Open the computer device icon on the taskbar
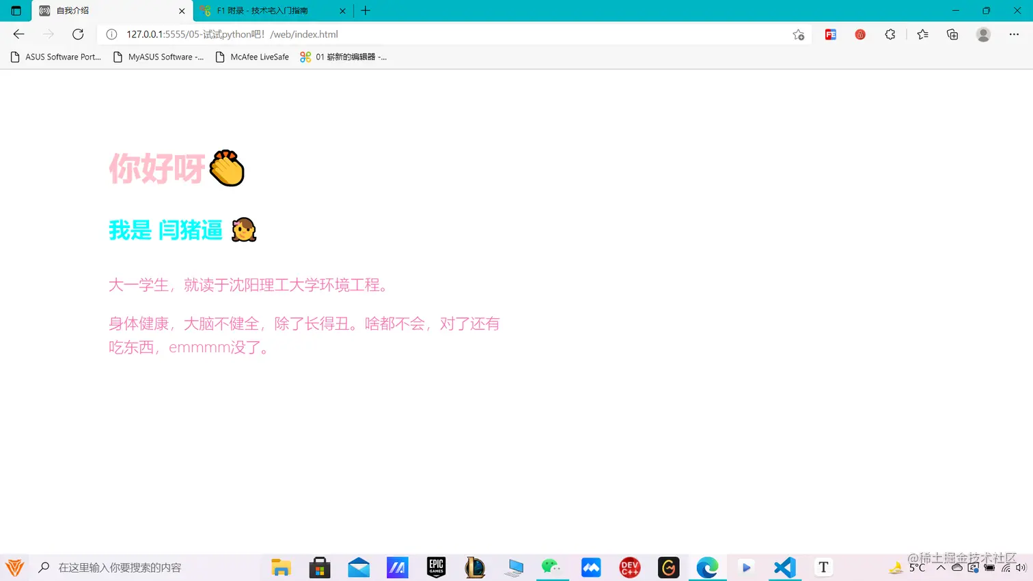Screen dimensions: 1033x581 [x=514, y=567]
